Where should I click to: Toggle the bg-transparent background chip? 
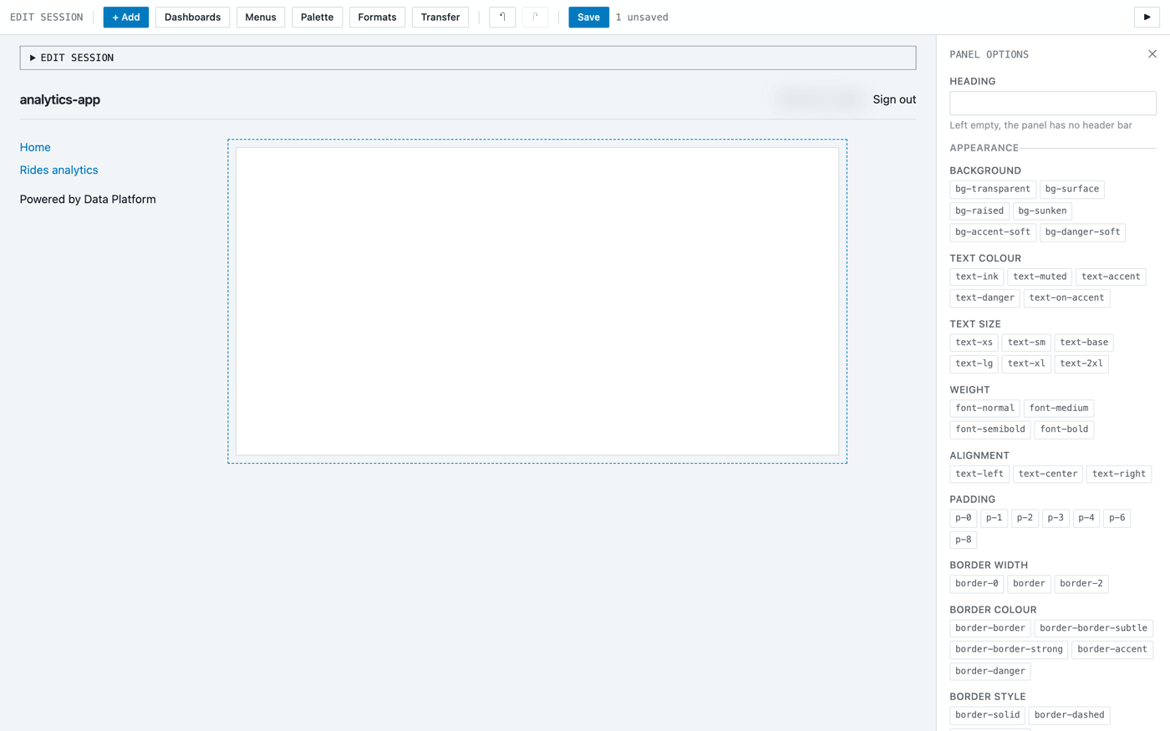[993, 190]
